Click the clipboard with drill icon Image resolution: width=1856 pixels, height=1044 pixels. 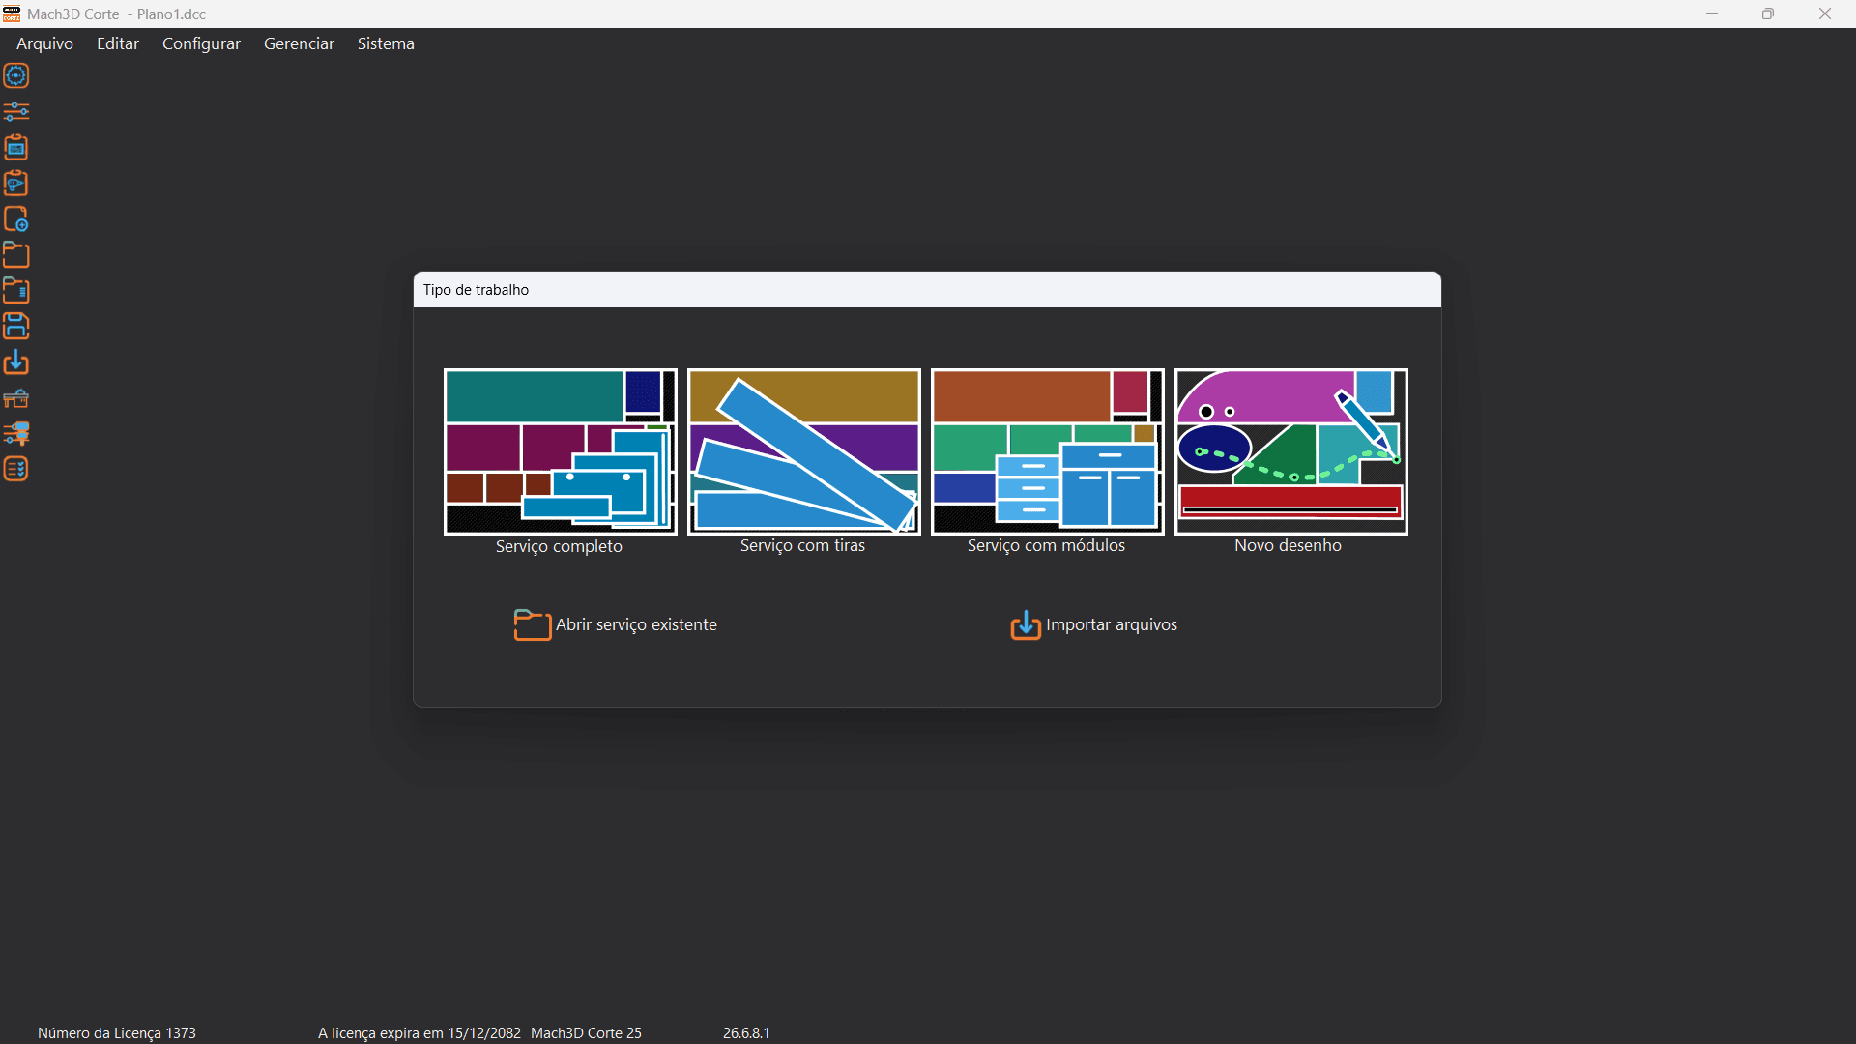(x=16, y=183)
